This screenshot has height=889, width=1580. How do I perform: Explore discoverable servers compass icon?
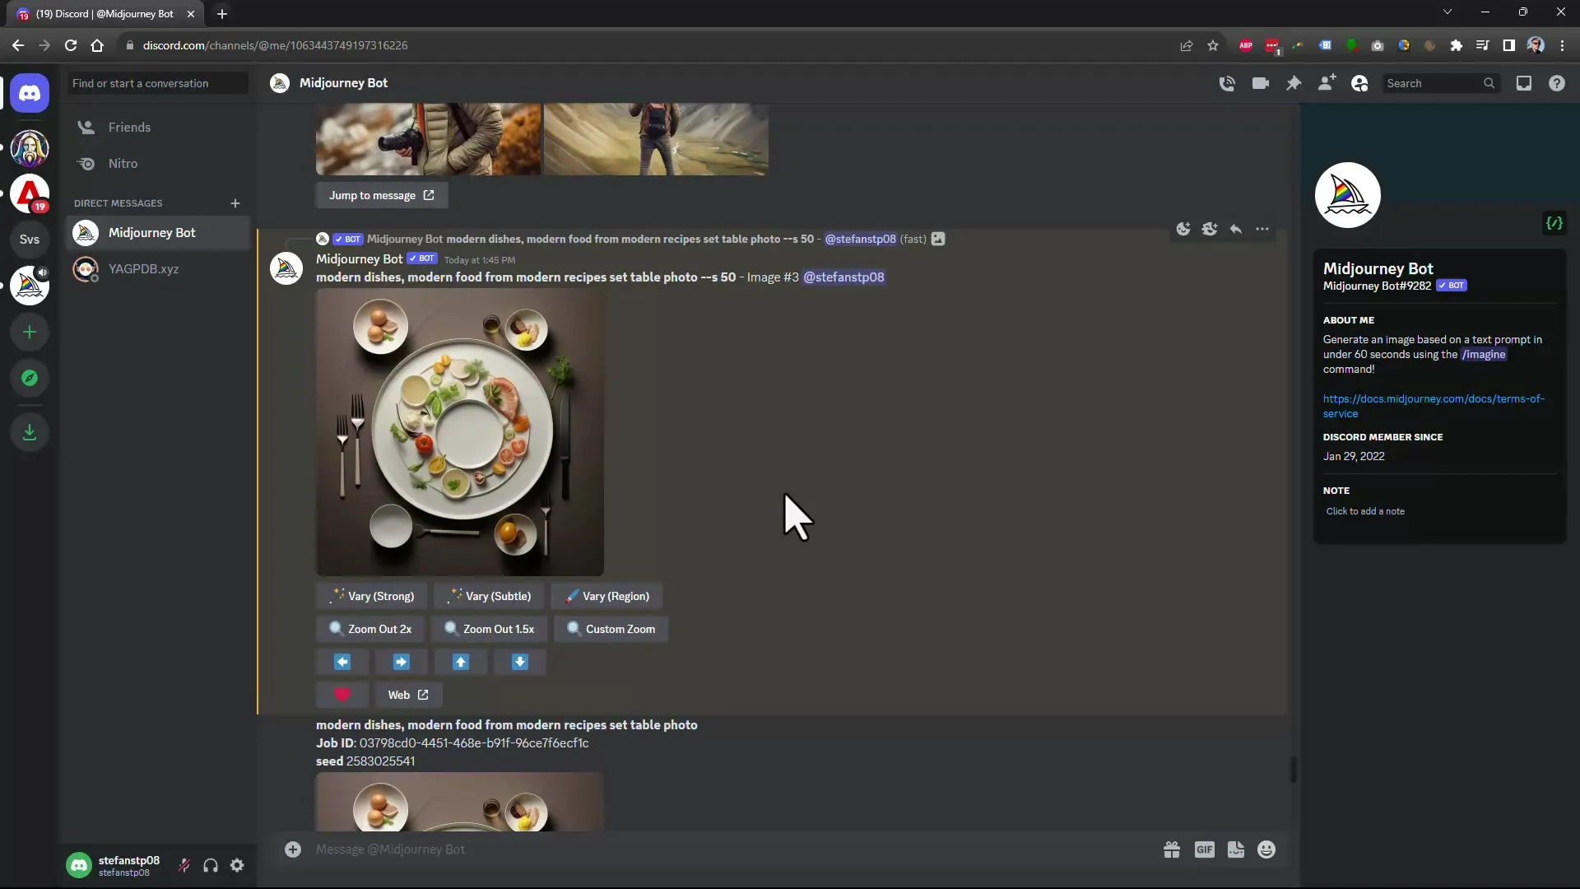click(x=30, y=378)
